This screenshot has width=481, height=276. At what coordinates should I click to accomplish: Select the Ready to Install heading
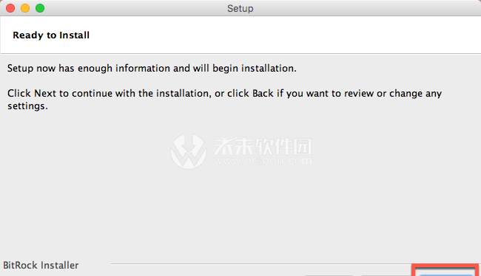point(51,35)
